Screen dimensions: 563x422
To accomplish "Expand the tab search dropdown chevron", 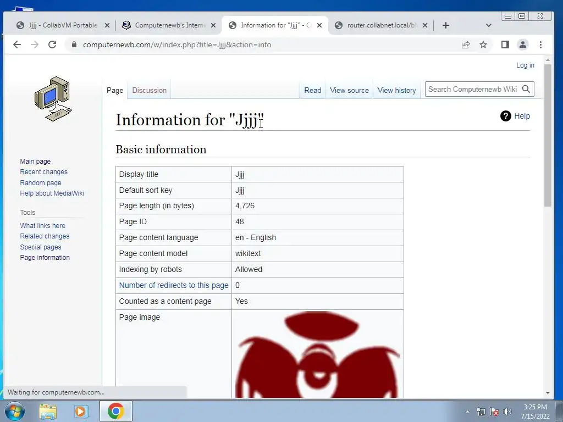I will click(x=488, y=25).
